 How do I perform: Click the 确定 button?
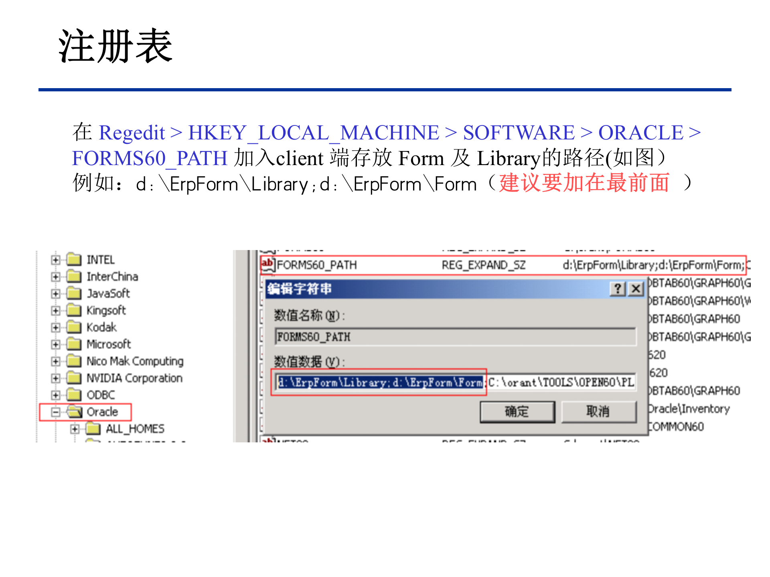pos(517,411)
